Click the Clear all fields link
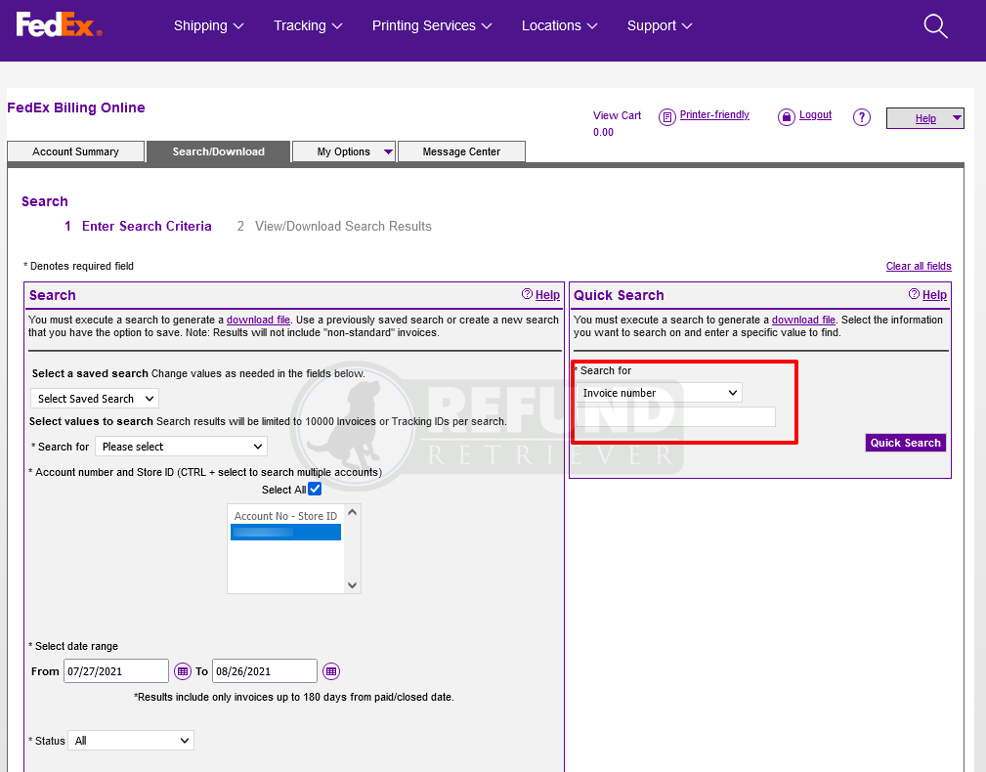This screenshot has height=772, width=986. (919, 266)
